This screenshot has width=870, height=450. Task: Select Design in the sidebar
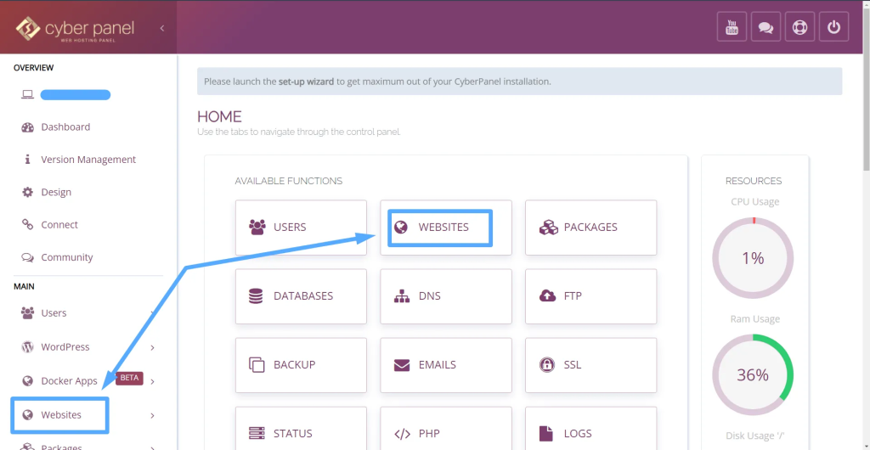click(56, 192)
